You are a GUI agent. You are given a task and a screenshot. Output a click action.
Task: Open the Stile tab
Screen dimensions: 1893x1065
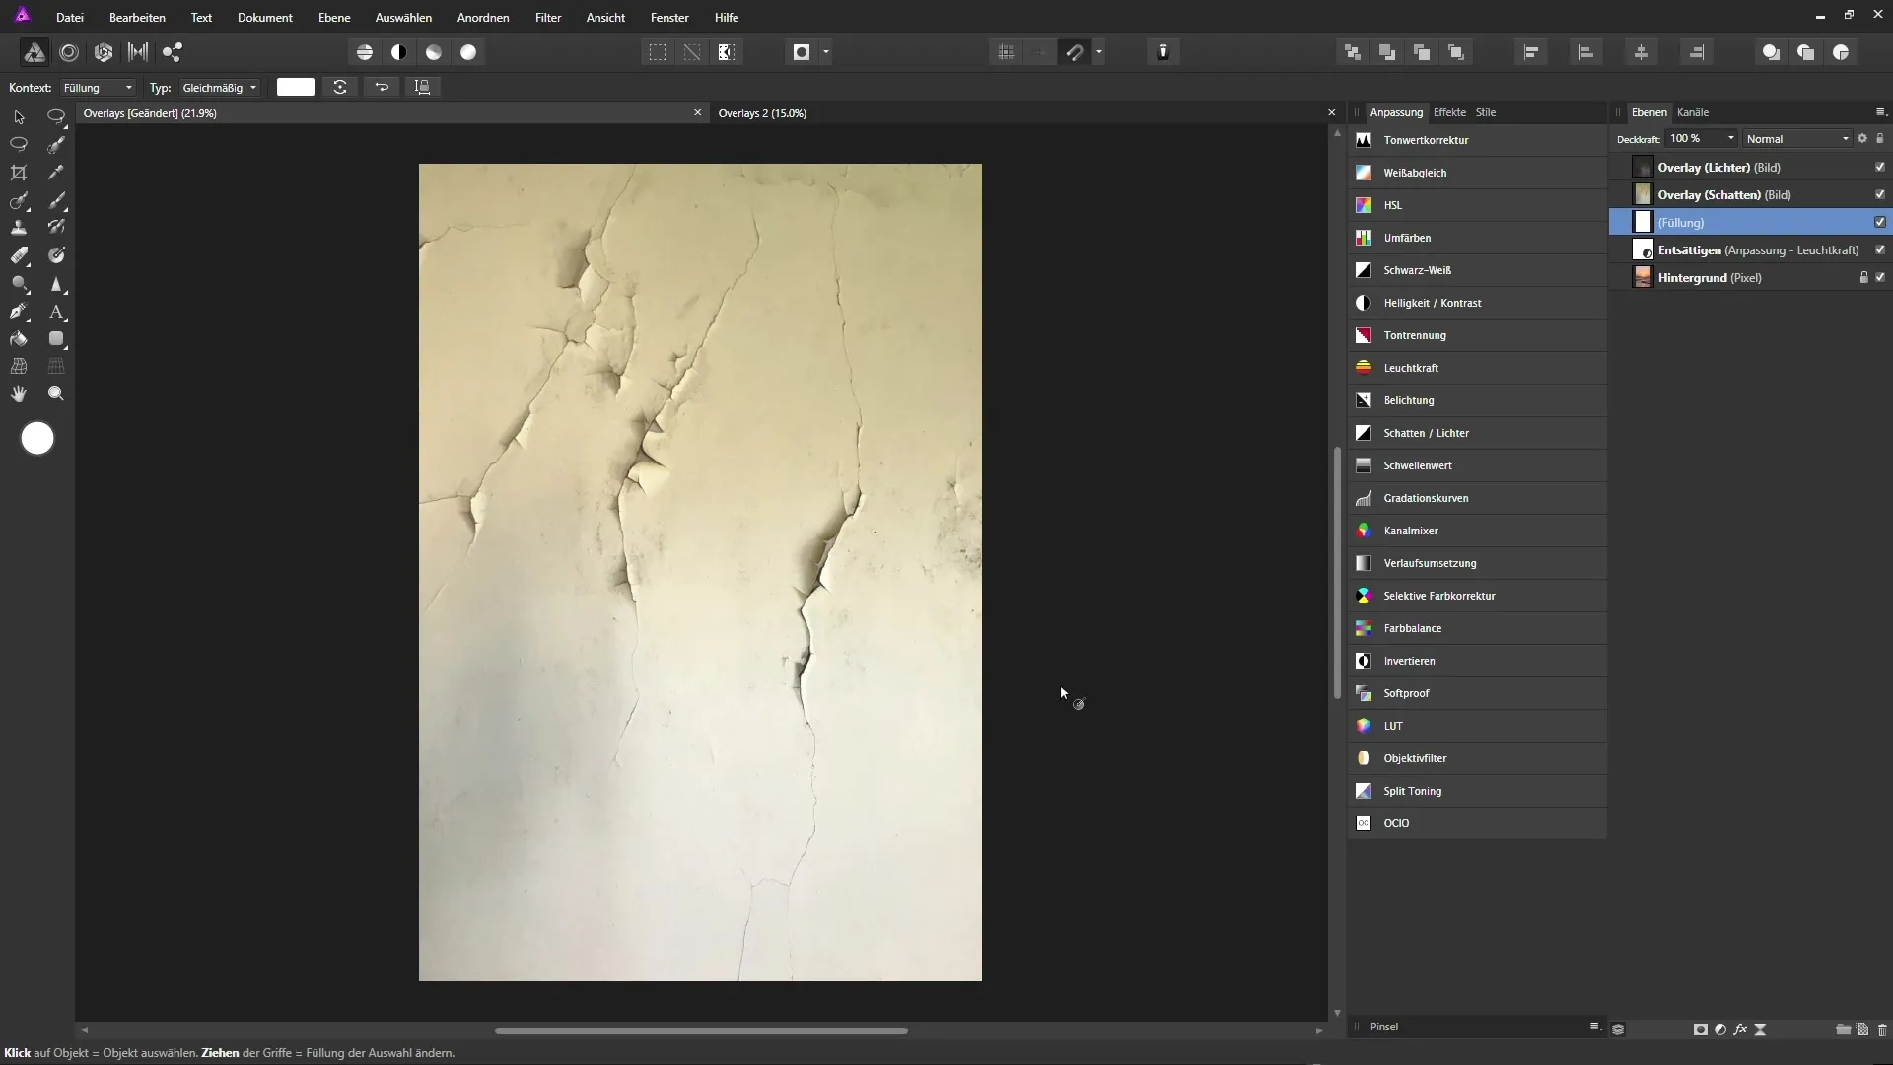[x=1486, y=112]
